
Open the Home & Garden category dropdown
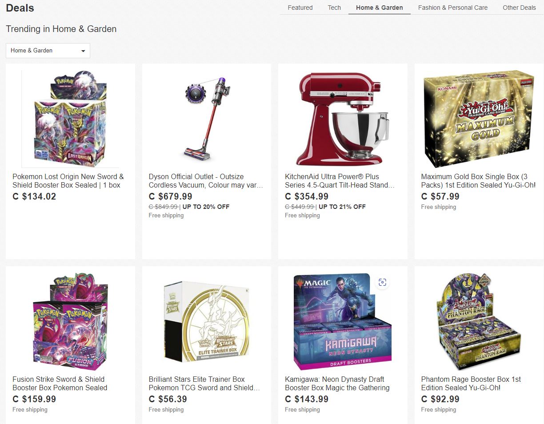point(48,51)
